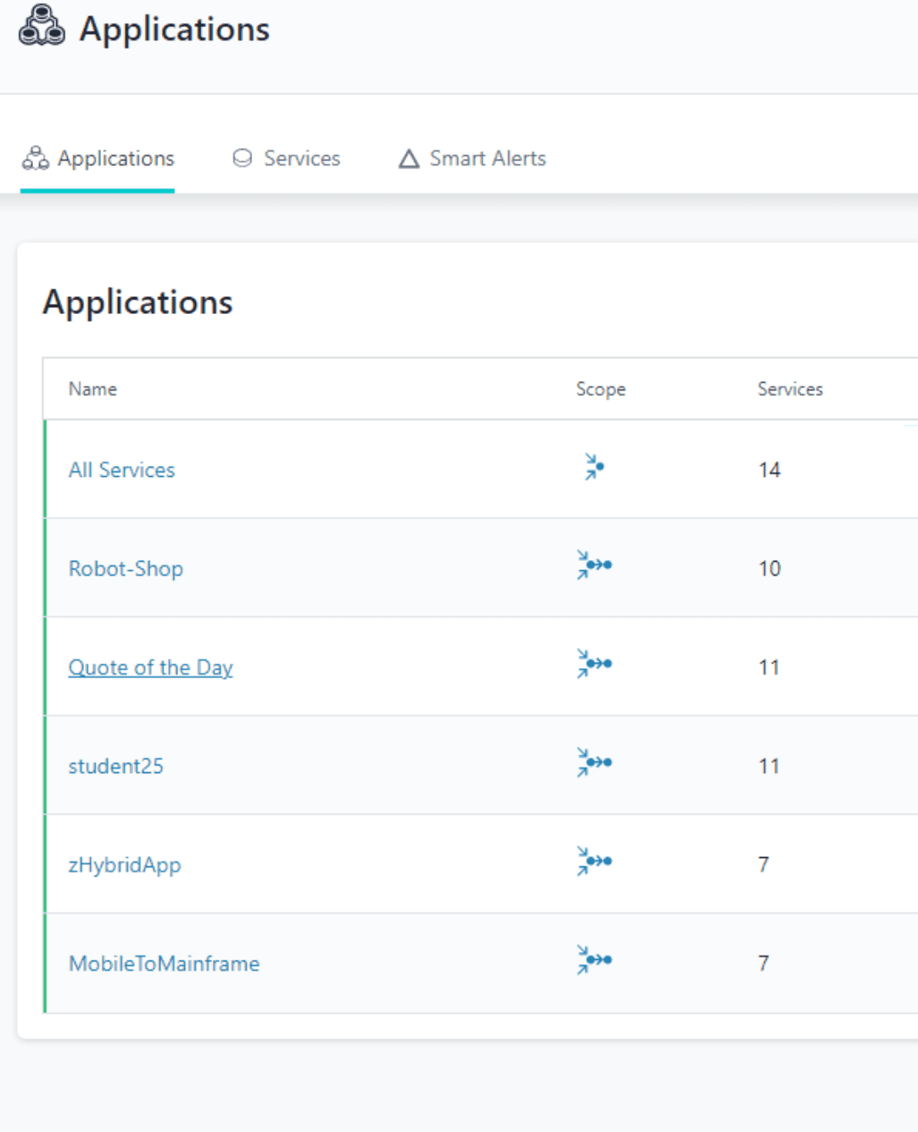Select the zHybridApp scope icon
This screenshot has height=1132, width=918.
coord(594,861)
